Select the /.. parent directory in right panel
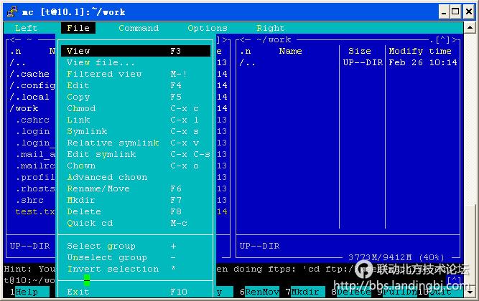The height and width of the screenshot is (301, 479). coord(248,62)
